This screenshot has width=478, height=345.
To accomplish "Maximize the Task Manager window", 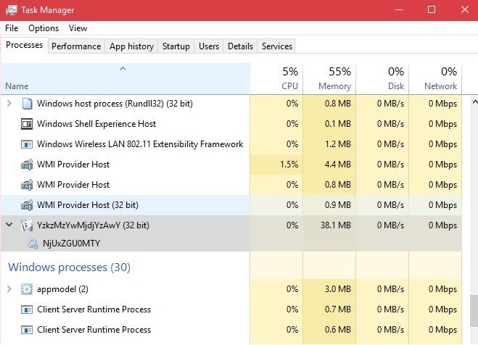I will (x=432, y=9).
